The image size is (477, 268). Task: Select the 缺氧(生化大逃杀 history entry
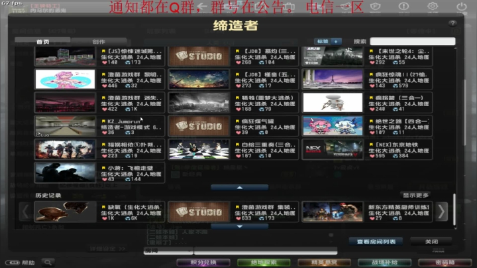click(134, 207)
